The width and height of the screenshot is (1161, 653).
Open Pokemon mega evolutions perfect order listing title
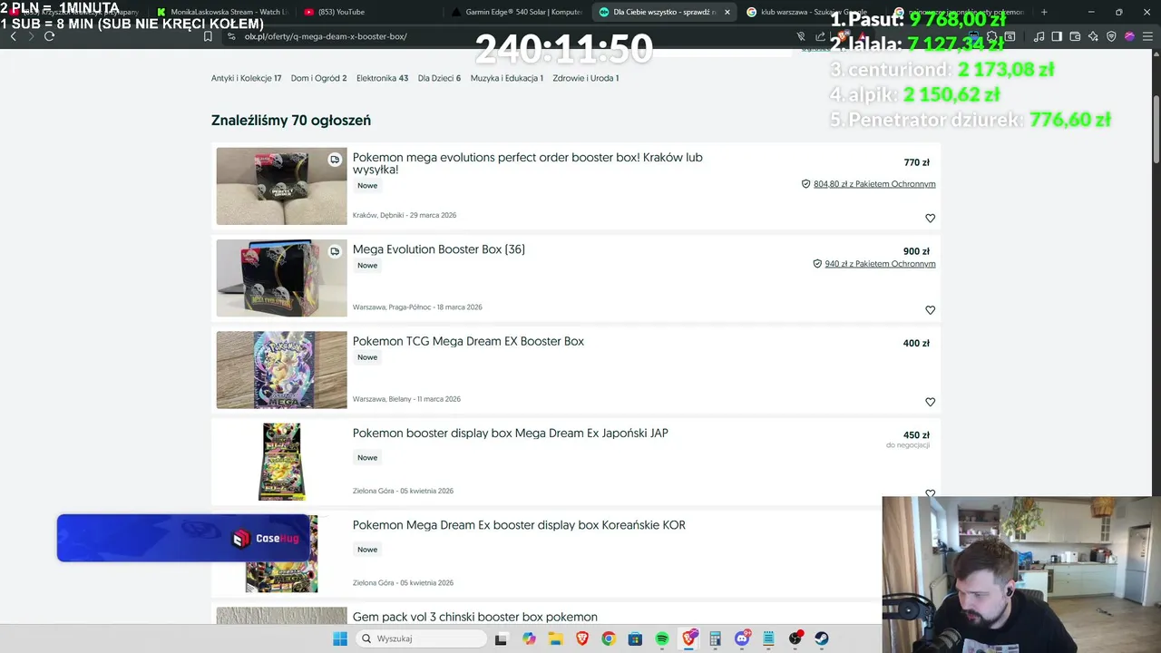point(527,163)
